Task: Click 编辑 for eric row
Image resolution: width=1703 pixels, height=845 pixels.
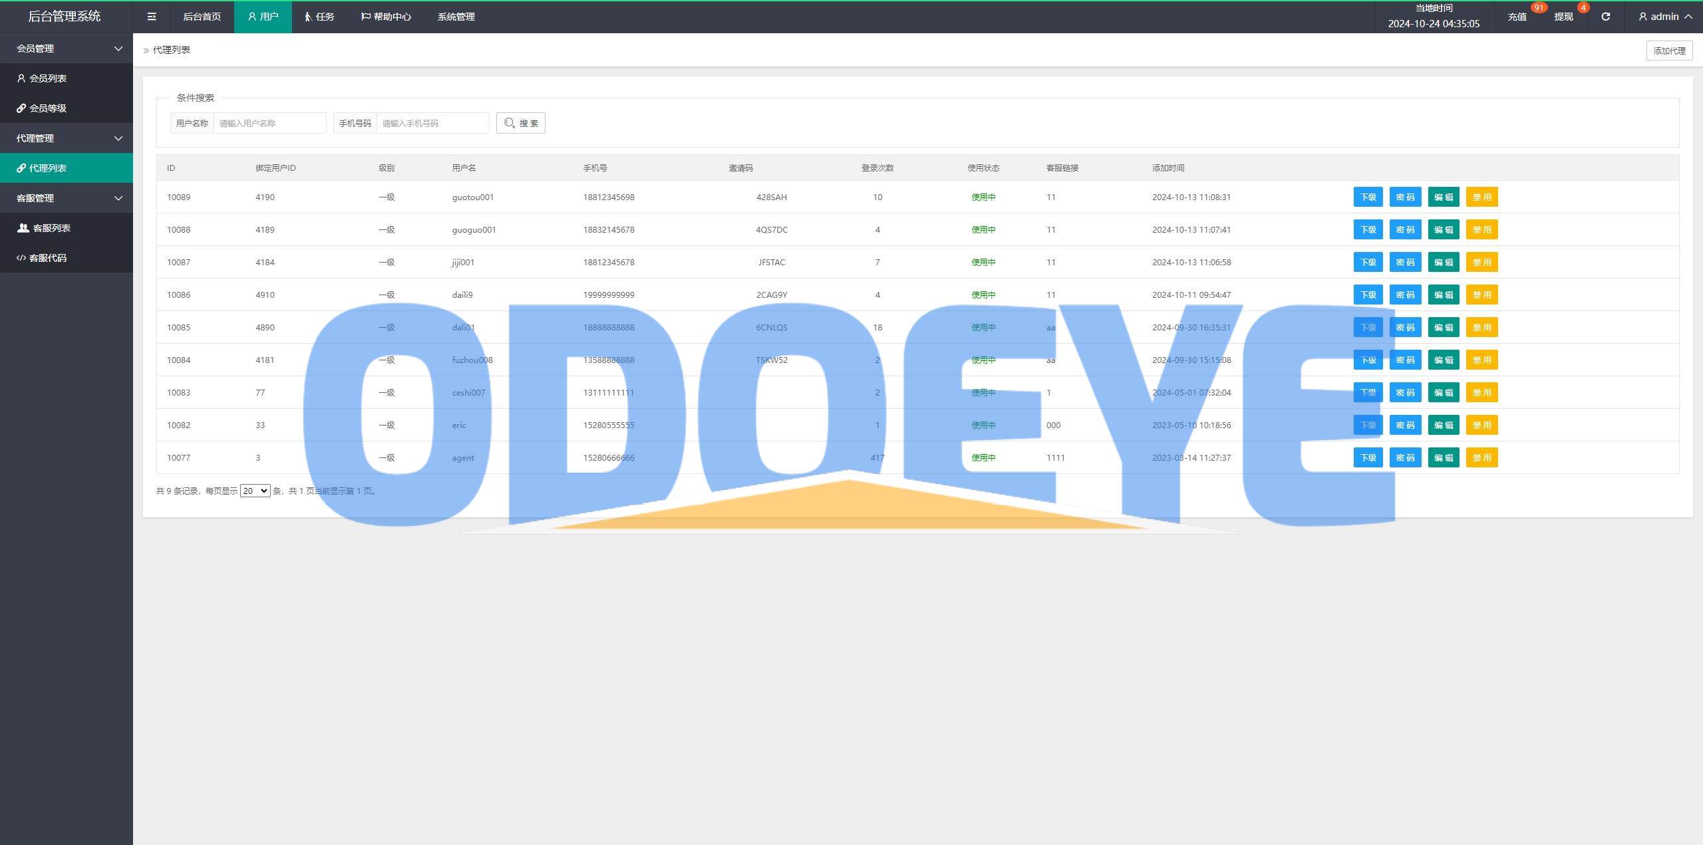Action: pyautogui.click(x=1444, y=425)
